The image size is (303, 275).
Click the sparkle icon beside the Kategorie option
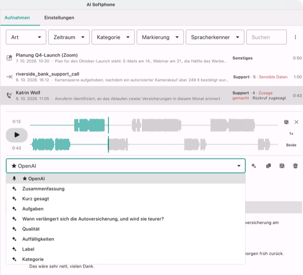(14, 259)
